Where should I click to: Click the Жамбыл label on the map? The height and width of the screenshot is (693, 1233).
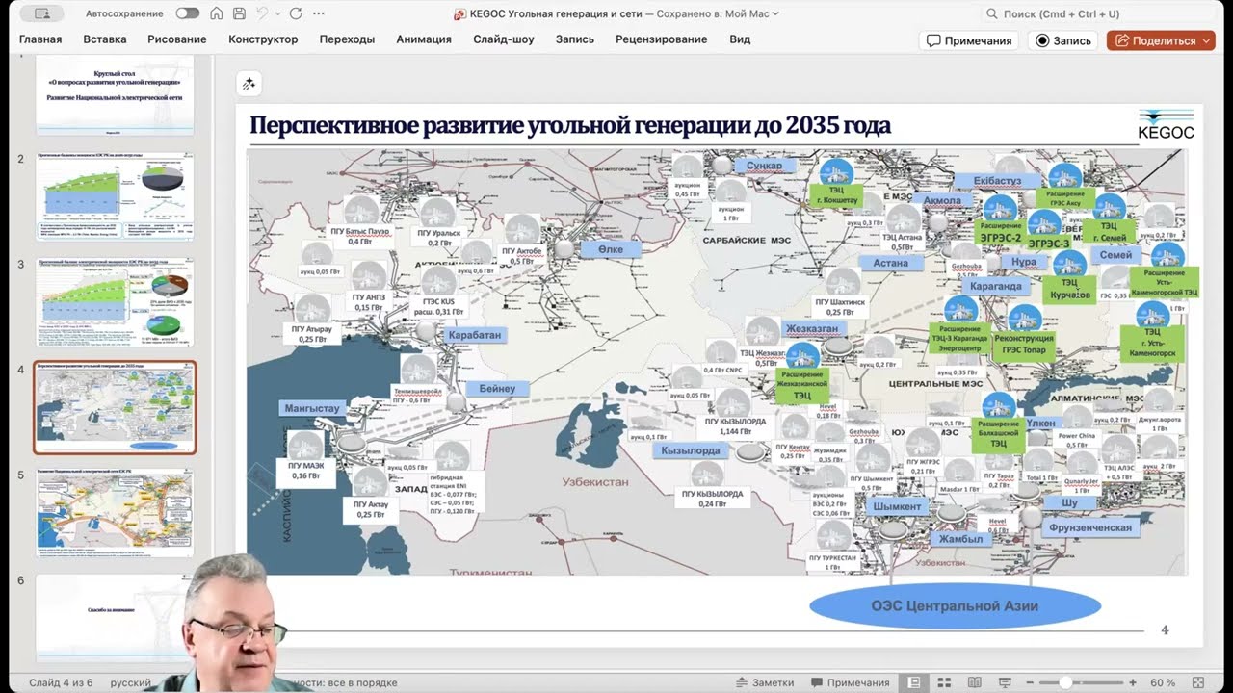pyautogui.click(x=961, y=539)
